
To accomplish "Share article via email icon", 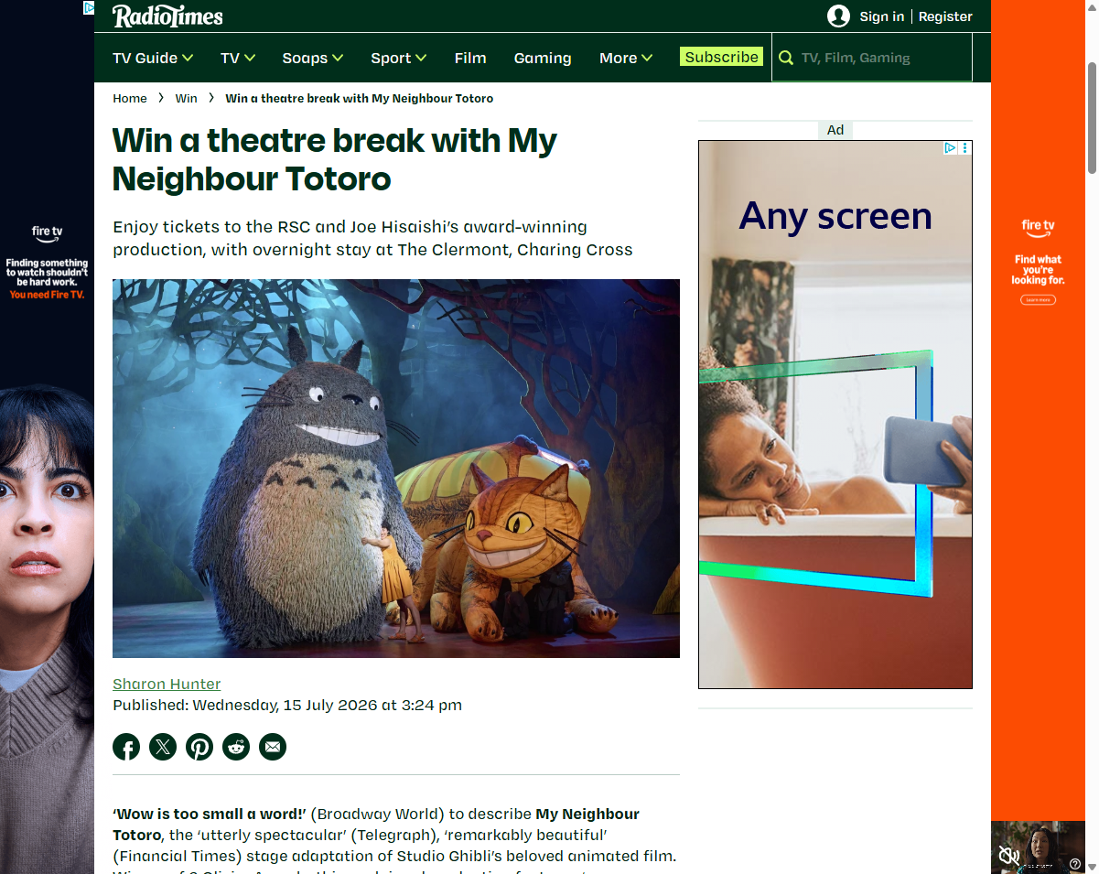I will coord(273,747).
